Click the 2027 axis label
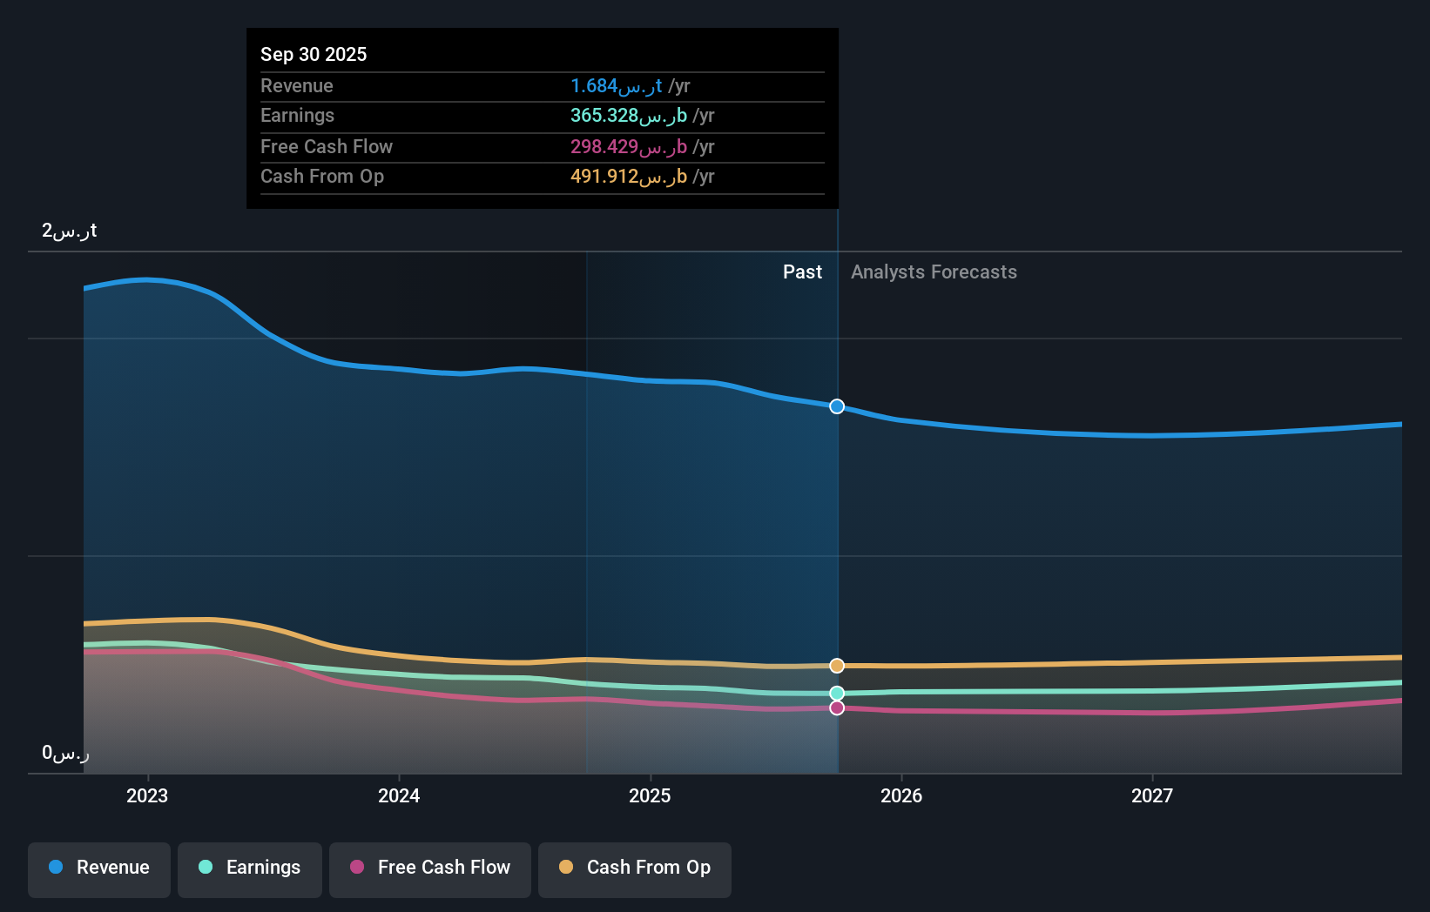This screenshot has width=1430, height=912. click(1153, 795)
